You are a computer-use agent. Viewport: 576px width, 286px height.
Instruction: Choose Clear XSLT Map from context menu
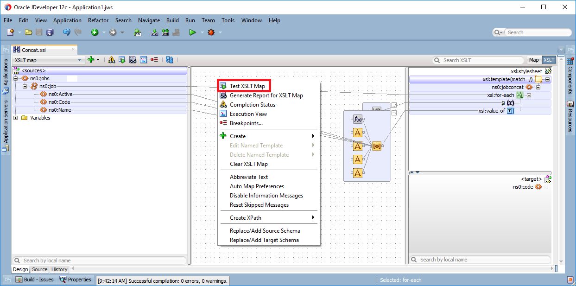(248, 164)
